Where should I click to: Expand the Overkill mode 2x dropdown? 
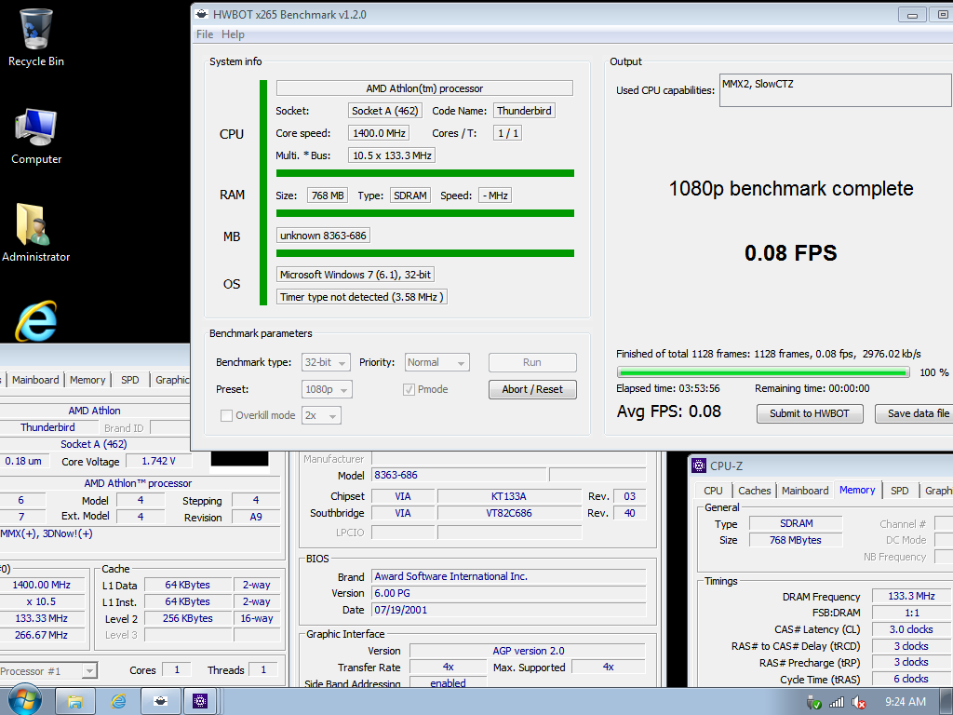click(x=321, y=415)
